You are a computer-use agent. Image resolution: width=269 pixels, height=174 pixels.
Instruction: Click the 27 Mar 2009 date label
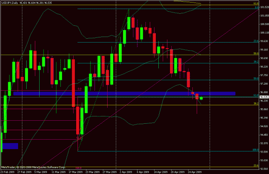coord(110,172)
